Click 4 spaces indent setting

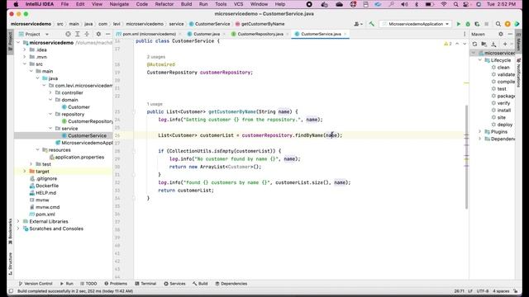pos(501,291)
